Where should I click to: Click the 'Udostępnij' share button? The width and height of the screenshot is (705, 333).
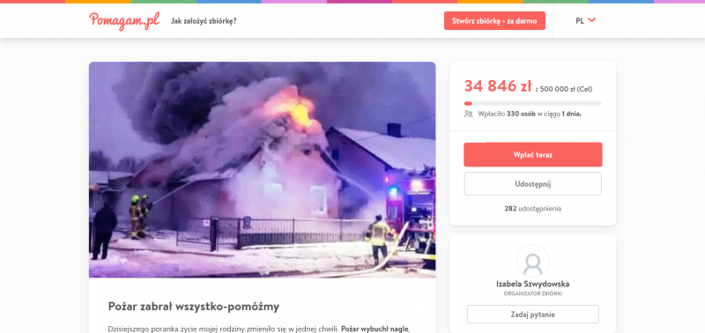pyautogui.click(x=533, y=184)
